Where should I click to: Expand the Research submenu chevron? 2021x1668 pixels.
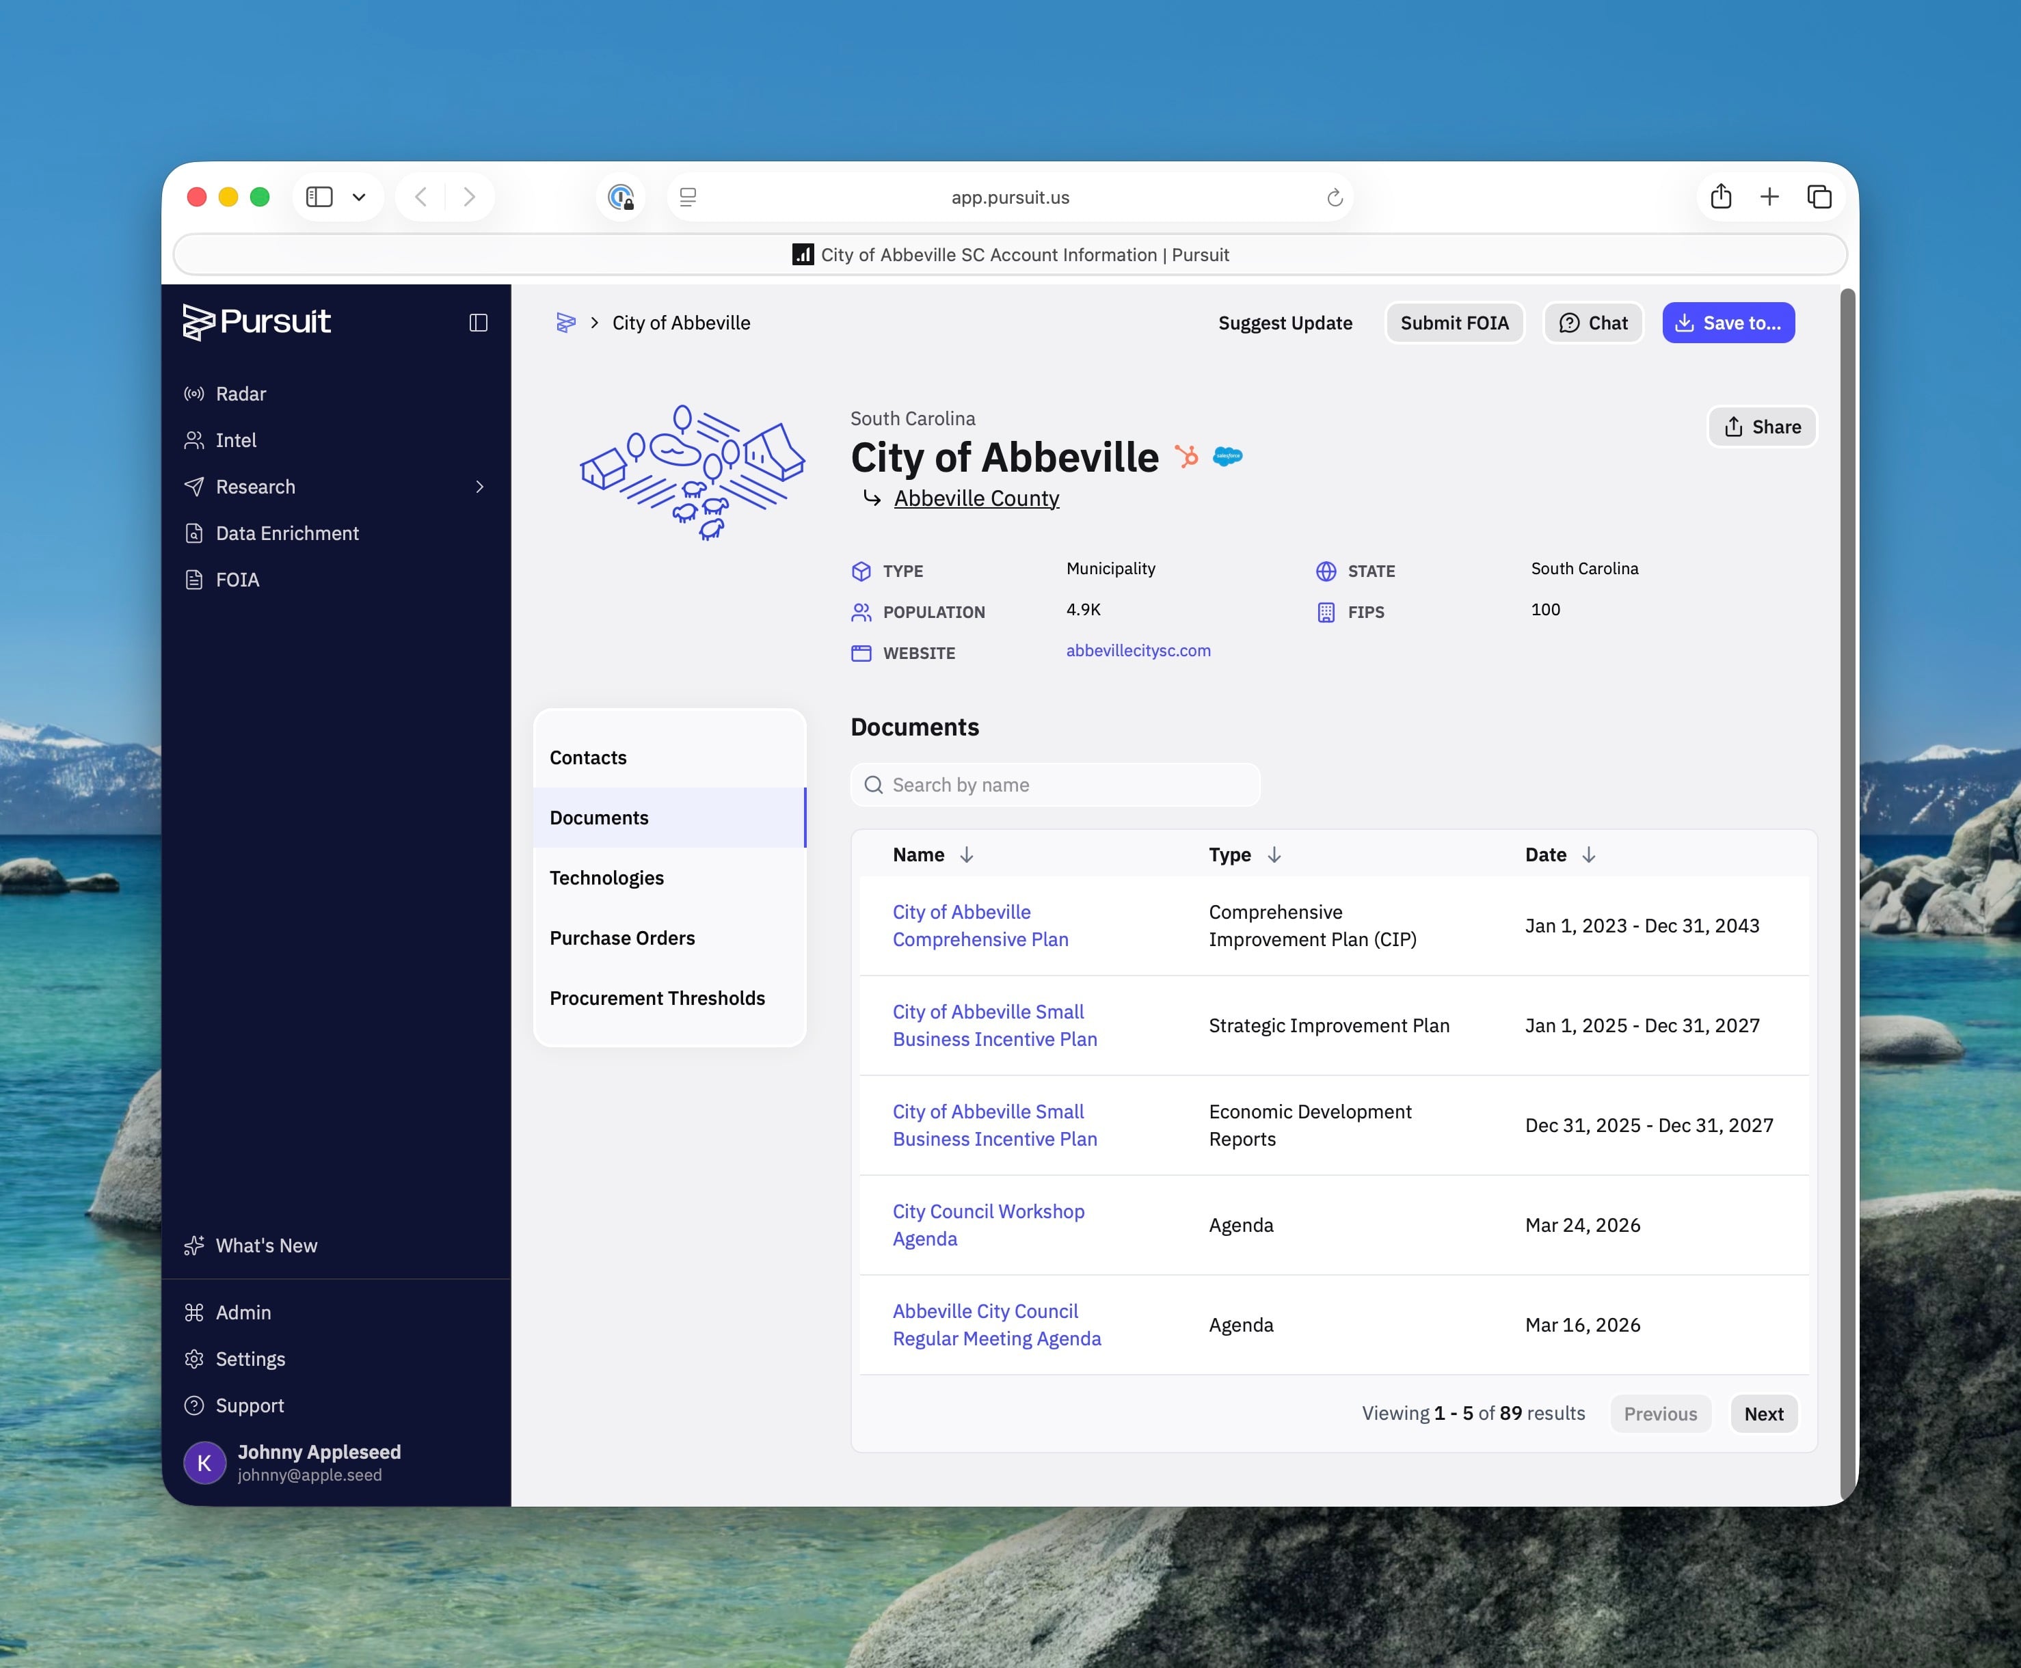click(479, 487)
